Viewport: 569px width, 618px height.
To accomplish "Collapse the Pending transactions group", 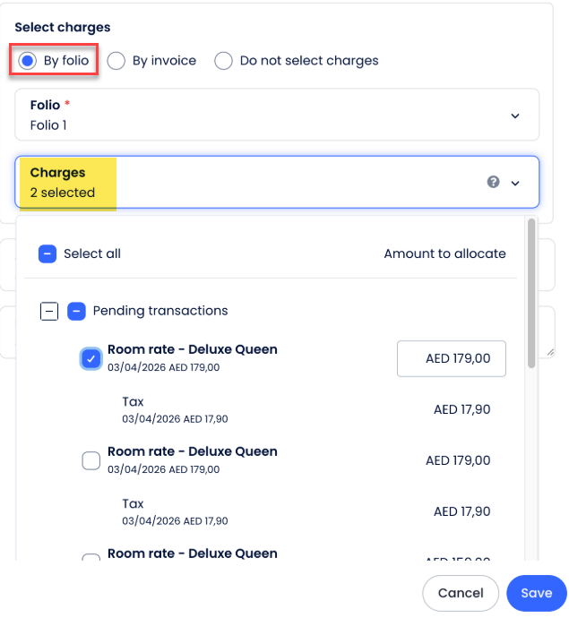I will pyautogui.click(x=49, y=311).
